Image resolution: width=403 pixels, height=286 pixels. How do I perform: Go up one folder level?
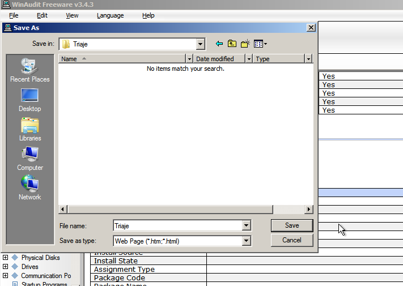click(x=232, y=44)
